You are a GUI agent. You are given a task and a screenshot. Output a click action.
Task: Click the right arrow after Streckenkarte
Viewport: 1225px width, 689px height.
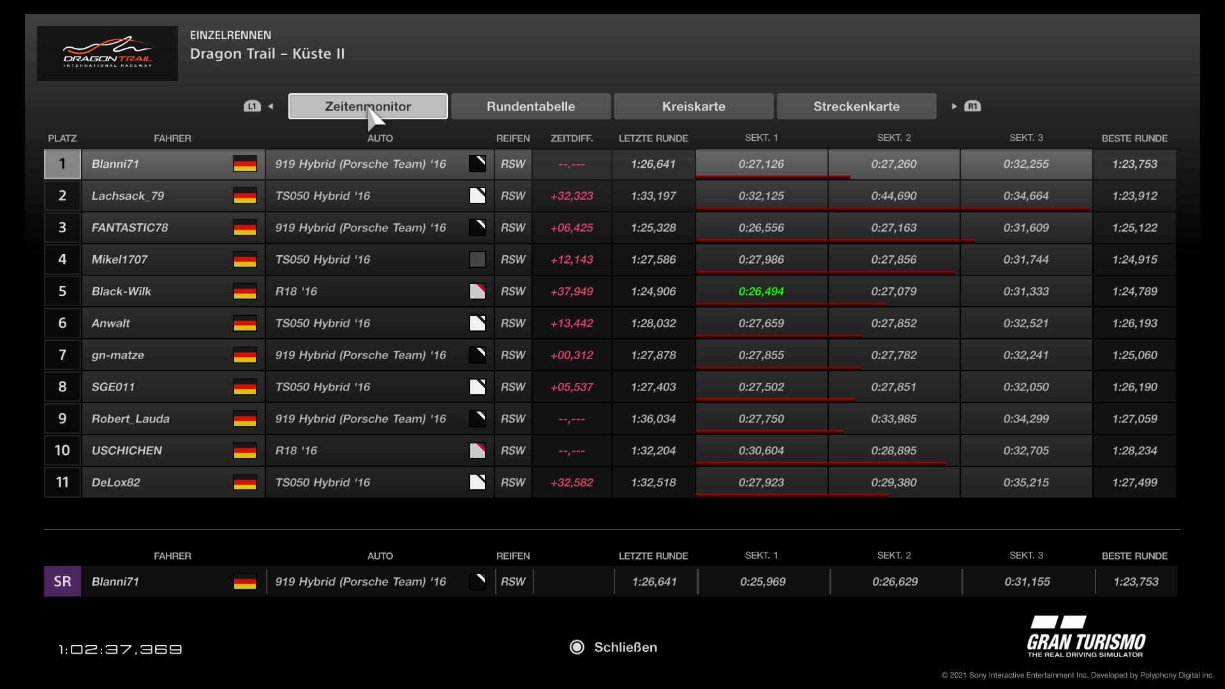954,107
